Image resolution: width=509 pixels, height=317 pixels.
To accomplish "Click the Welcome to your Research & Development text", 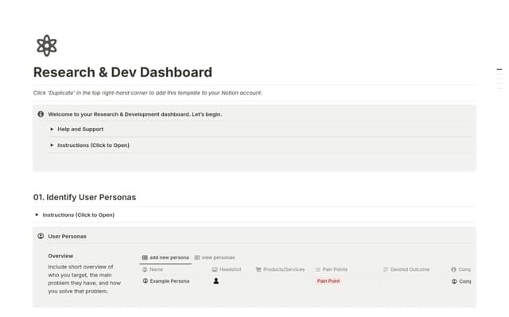I will pyautogui.click(x=135, y=114).
